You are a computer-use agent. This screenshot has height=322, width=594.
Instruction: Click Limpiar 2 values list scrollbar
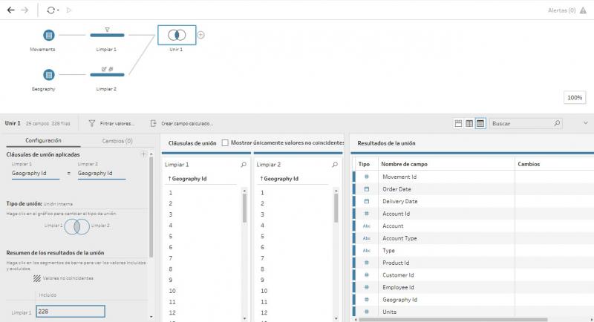(336, 208)
